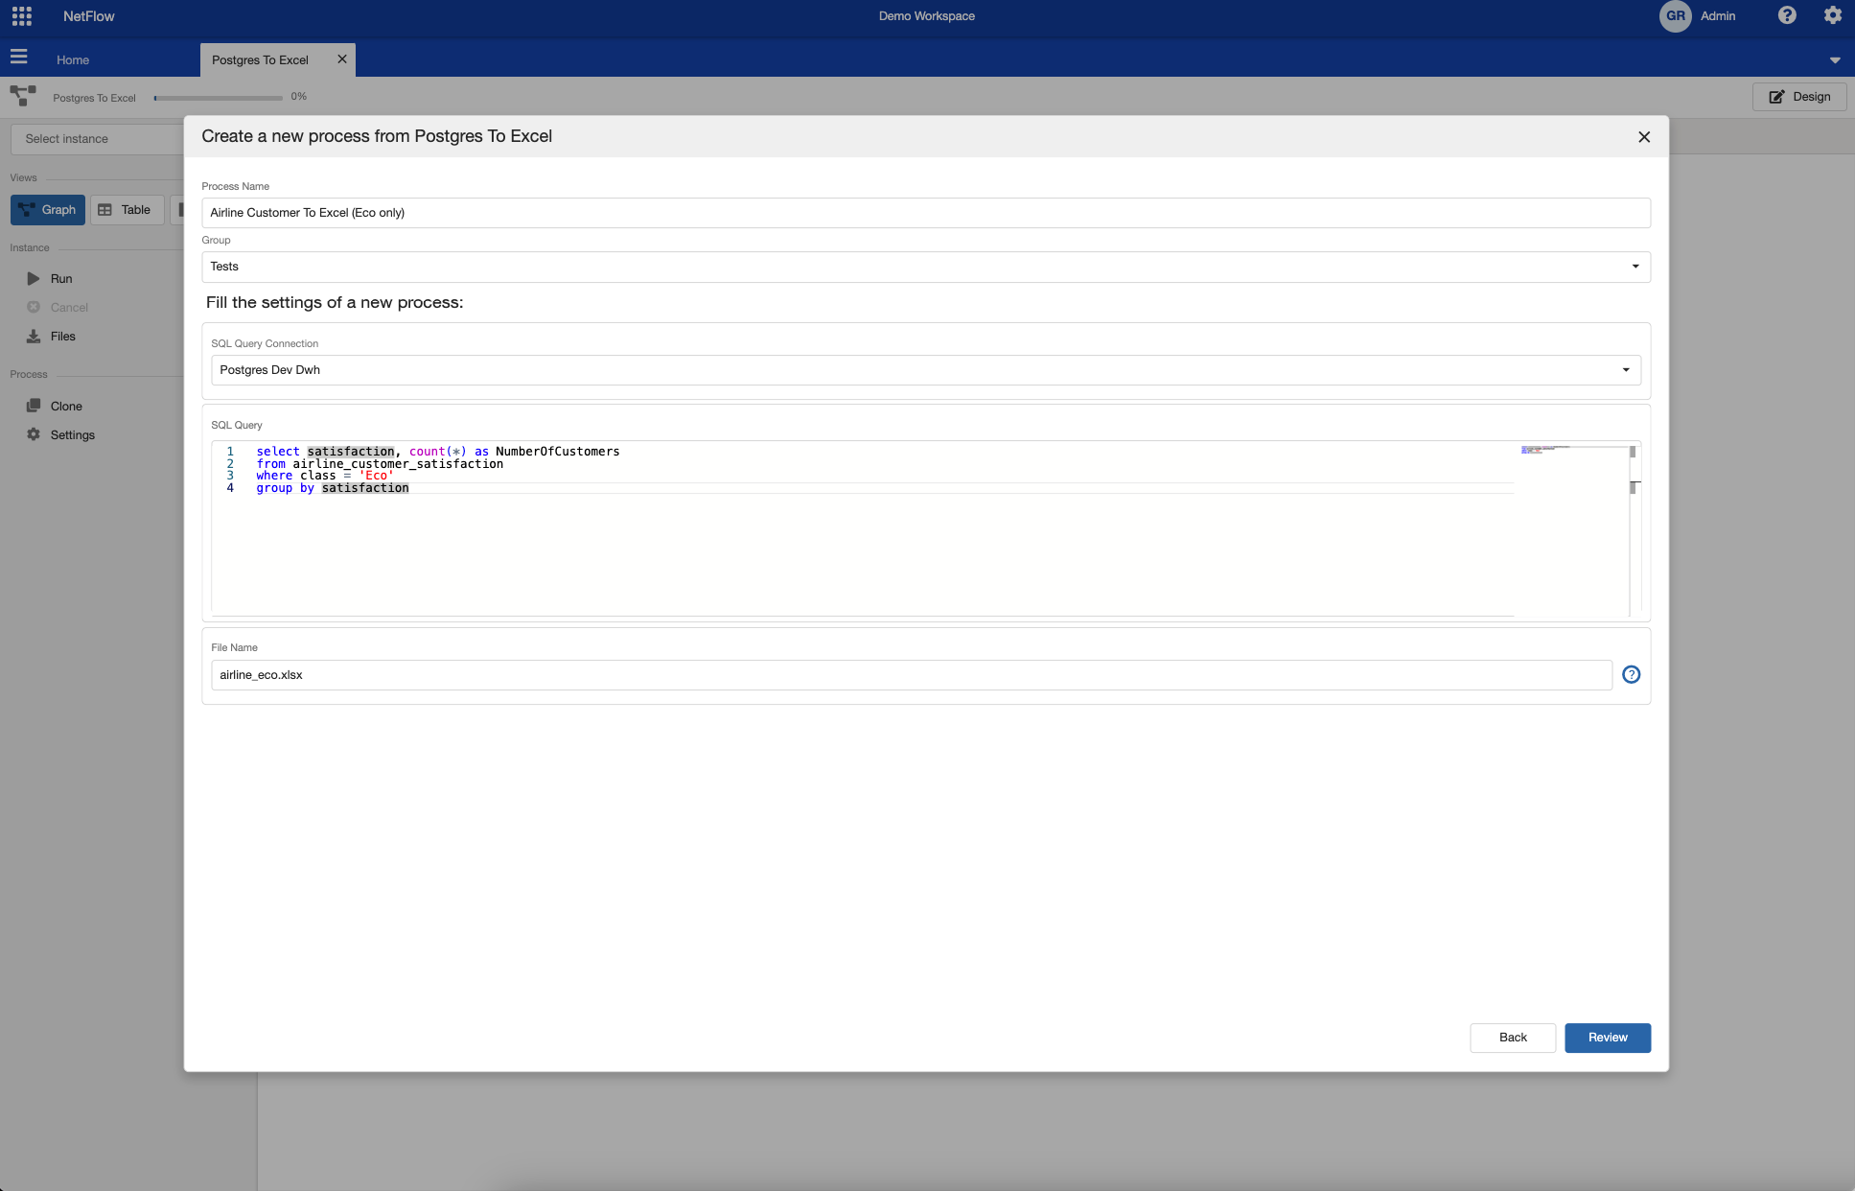Click the Process Name input field
1855x1191 pixels.
pos(925,213)
